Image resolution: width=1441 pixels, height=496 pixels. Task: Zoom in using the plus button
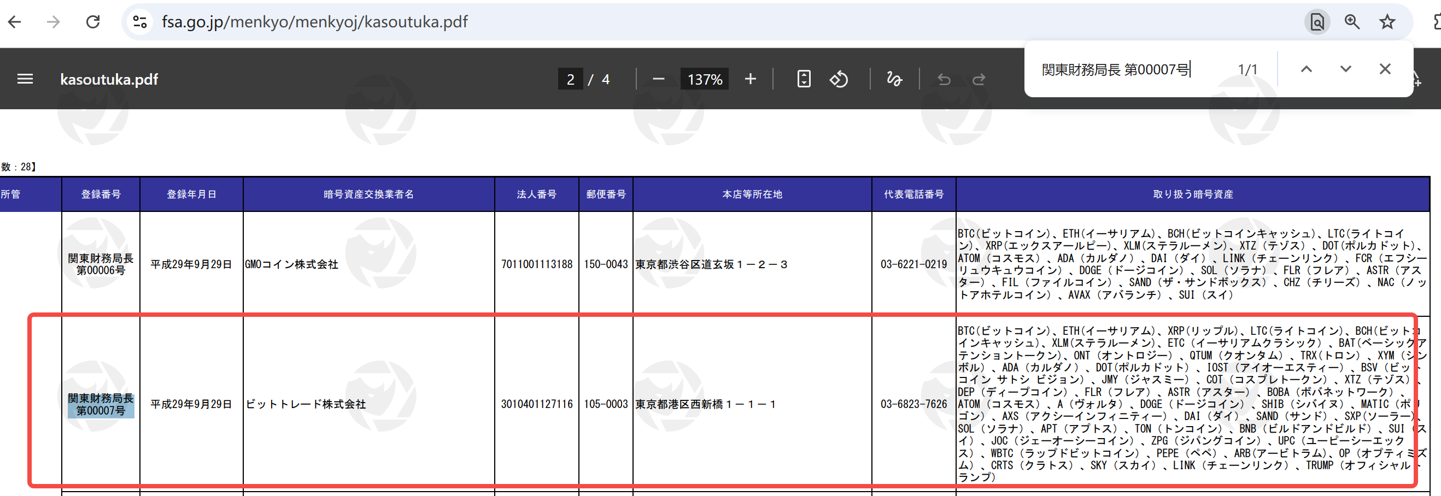pyautogui.click(x=750, y=79)
